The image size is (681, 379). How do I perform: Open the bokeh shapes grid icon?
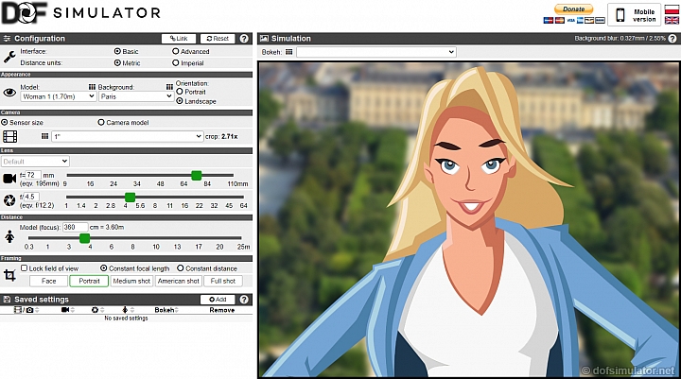[288, 52]
